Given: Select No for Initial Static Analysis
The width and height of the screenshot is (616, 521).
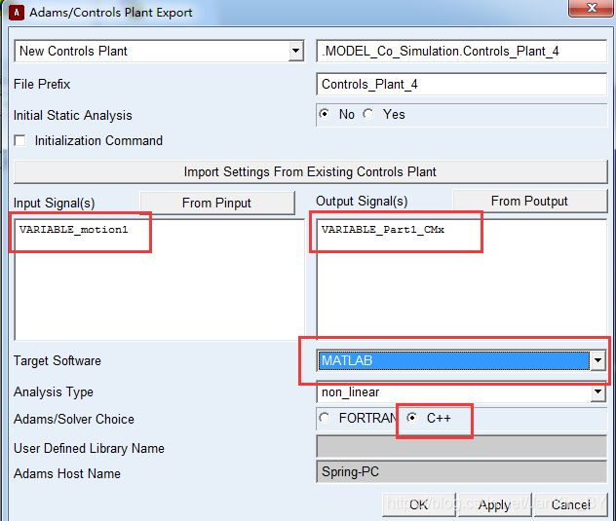Looking at the screenshot, I should click(325, 115).
